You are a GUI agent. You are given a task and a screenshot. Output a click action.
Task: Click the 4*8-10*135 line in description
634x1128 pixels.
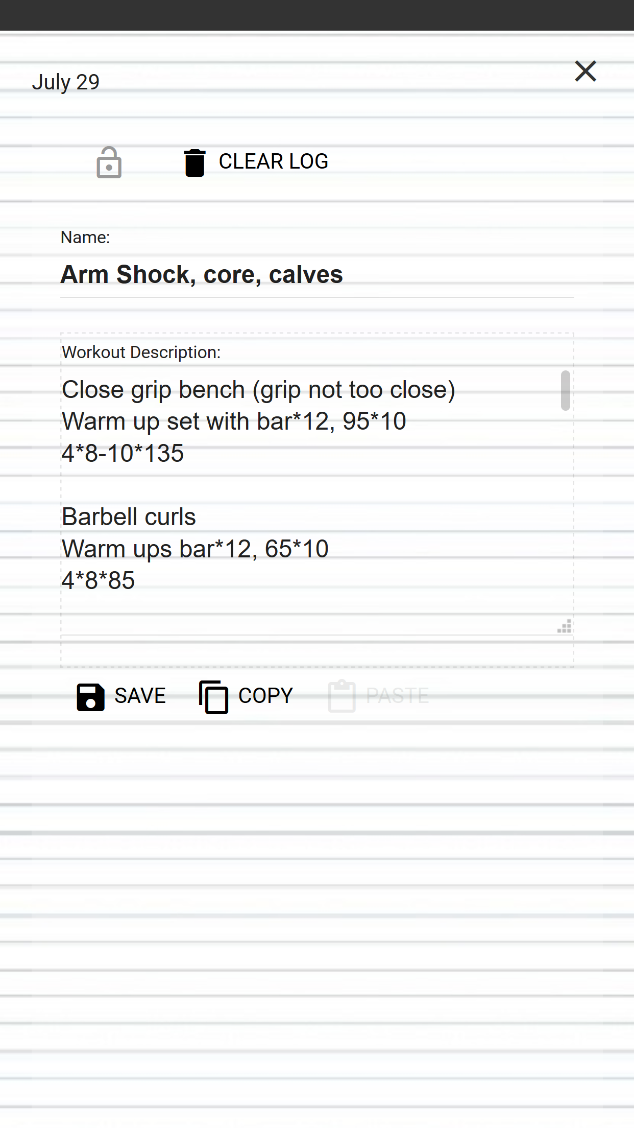[123, 453]
